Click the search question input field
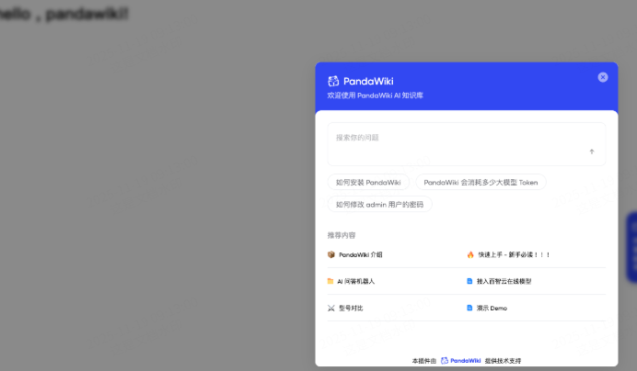Screen dimensions: 637x371 point(467,144)
